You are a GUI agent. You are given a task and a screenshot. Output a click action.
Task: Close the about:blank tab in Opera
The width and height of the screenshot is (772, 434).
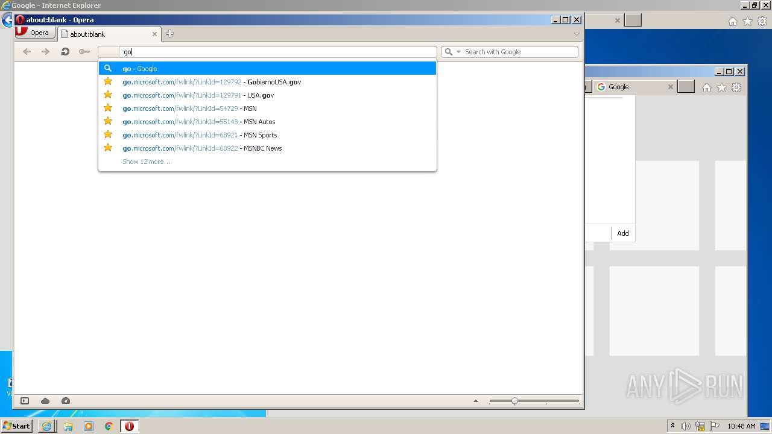coord(154,34)
